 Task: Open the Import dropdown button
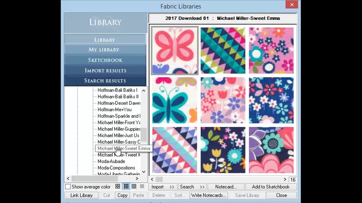tap(163, 187)
